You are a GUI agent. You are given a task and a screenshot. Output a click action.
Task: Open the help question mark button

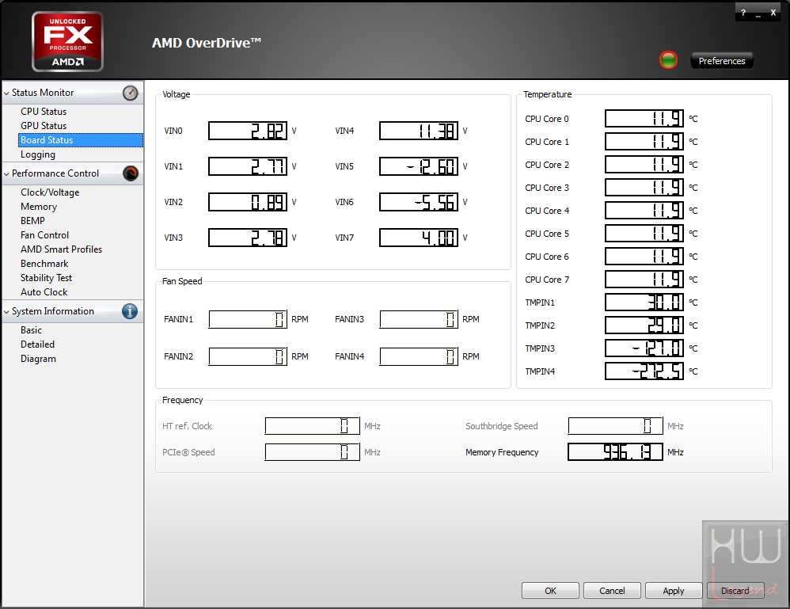[743, 13]
